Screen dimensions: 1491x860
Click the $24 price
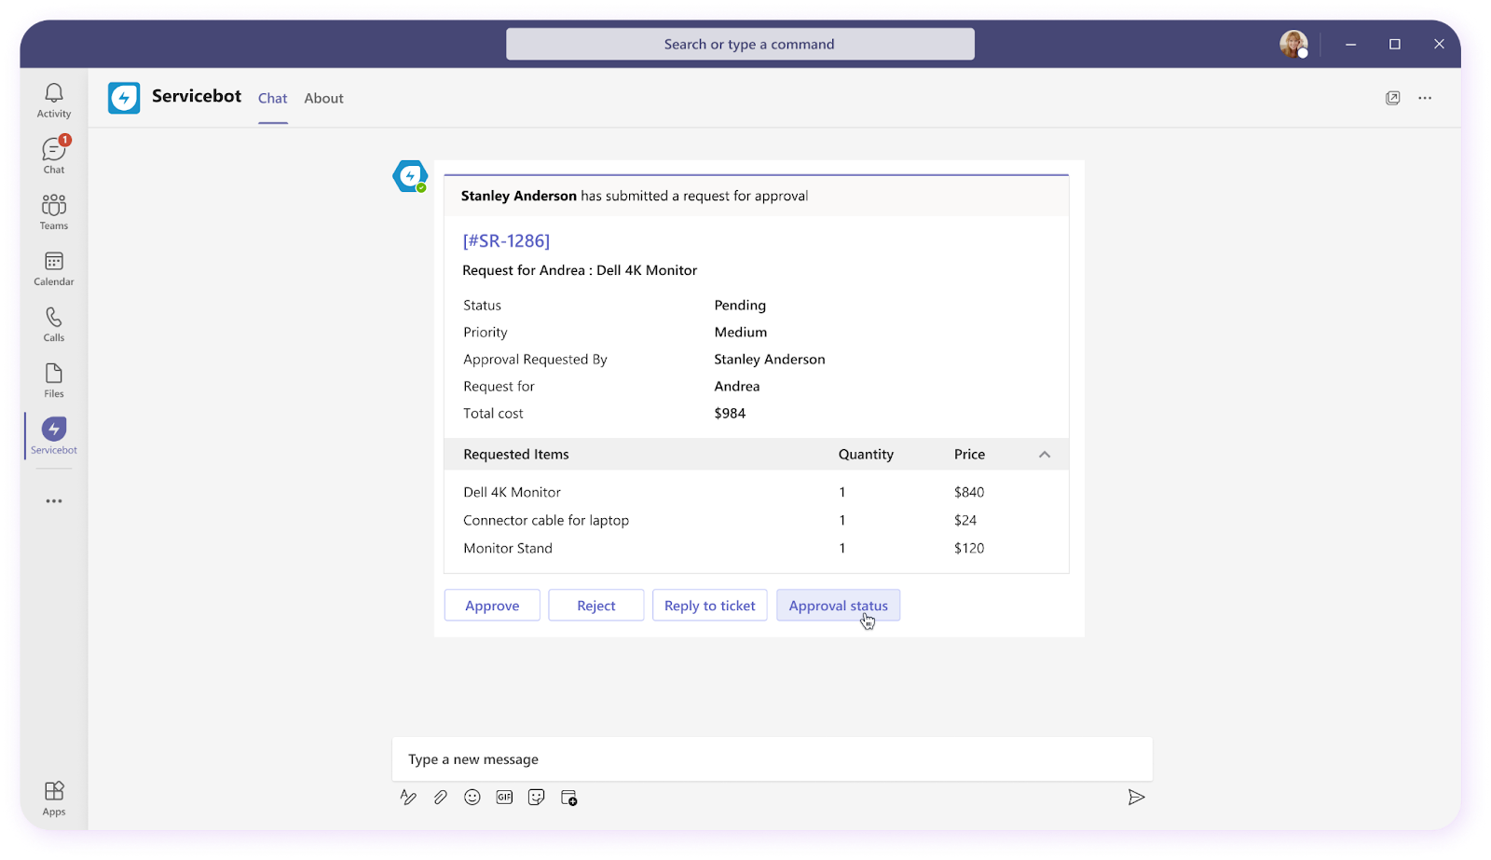tap(965, 520)
